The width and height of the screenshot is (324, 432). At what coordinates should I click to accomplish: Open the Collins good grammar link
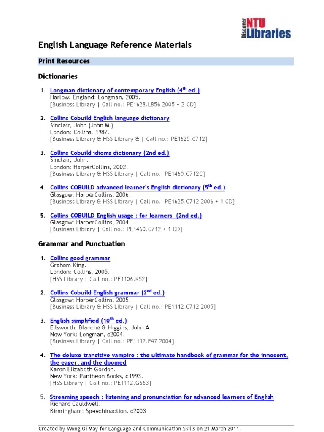coord(80,258)
